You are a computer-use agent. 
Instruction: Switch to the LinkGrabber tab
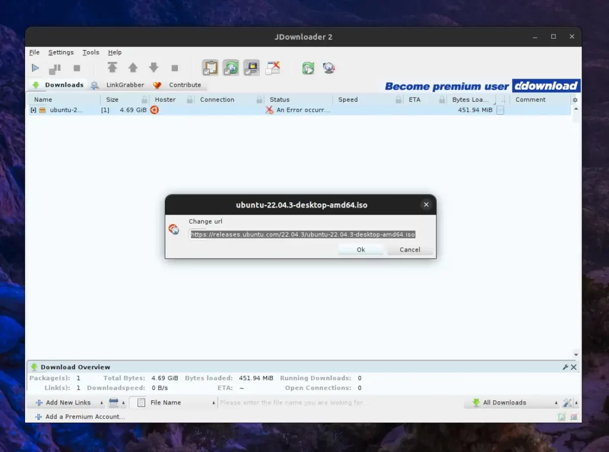point(118,84)
